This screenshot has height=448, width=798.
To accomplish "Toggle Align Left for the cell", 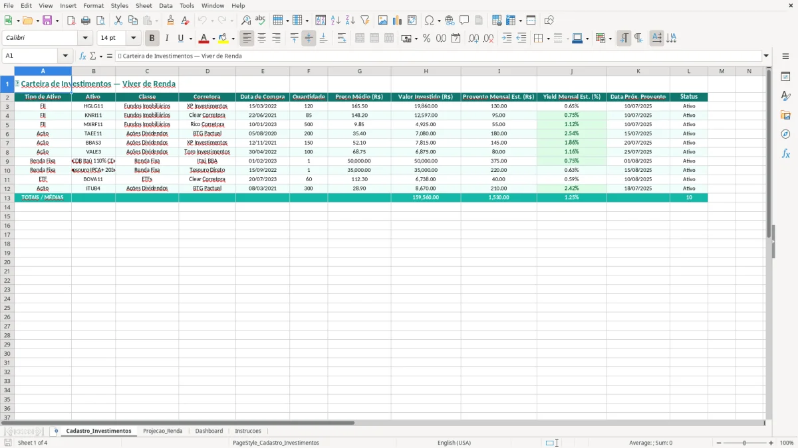I will pos(247,38).
